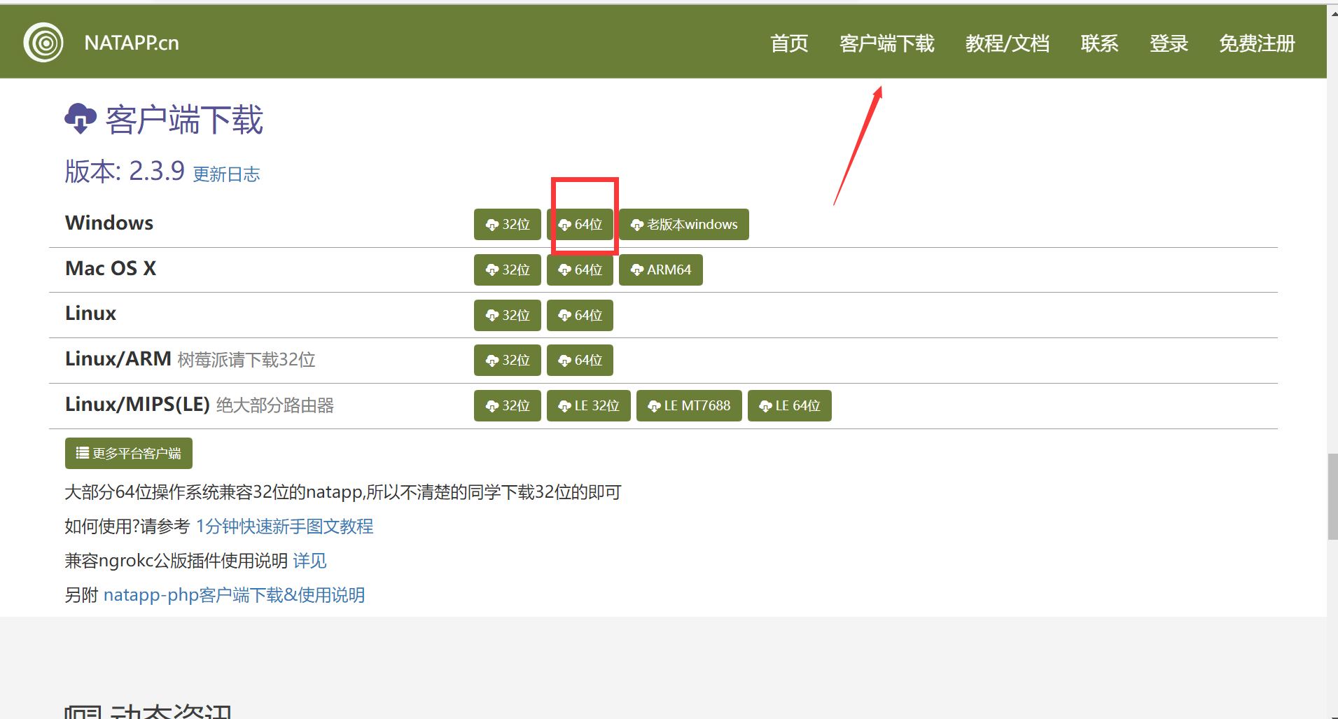Open 更多平台客户端 list
This screenshot has height=719, width=1338.
click(129, 453)
